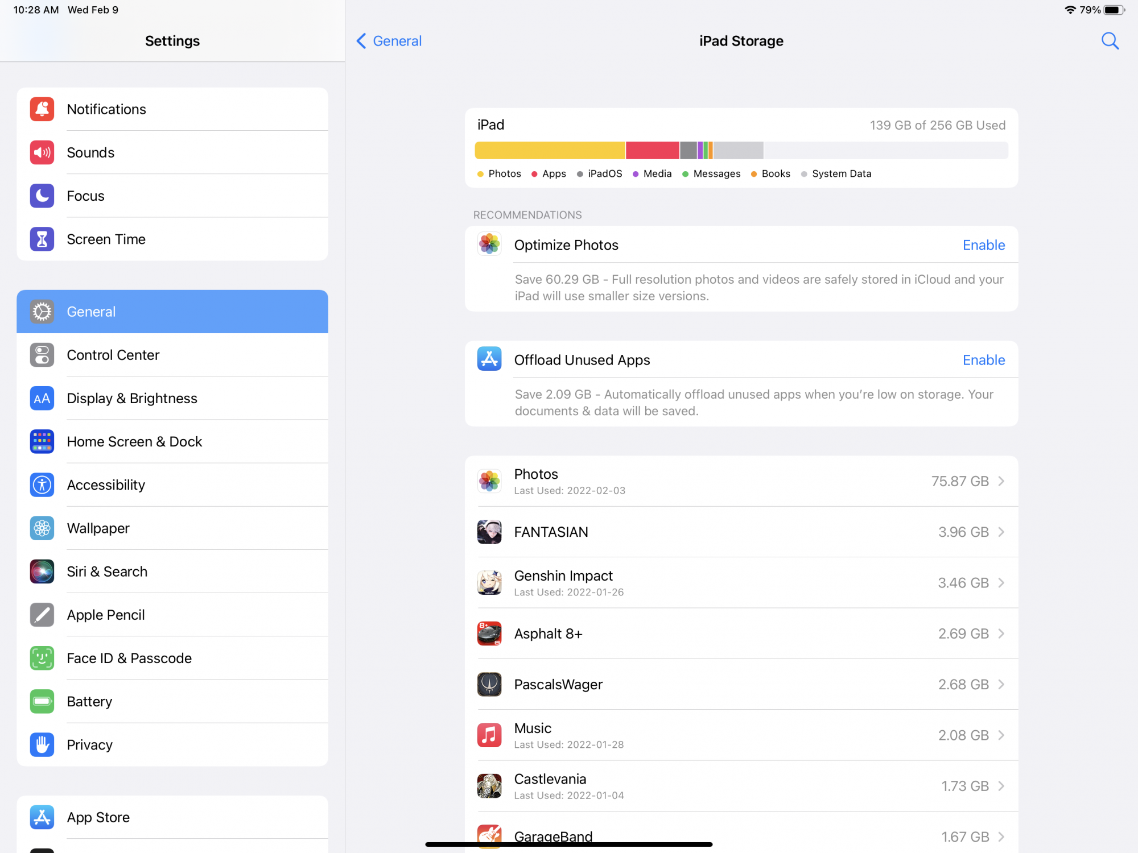Enable Offload Unused Apps
Image resolution: width=1138 pixels, height=853 pixels.
click(x=983, y=360)
